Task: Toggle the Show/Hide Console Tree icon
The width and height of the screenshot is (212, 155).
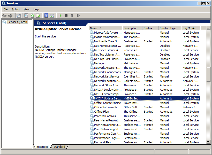Action: (x=19, y=16)
